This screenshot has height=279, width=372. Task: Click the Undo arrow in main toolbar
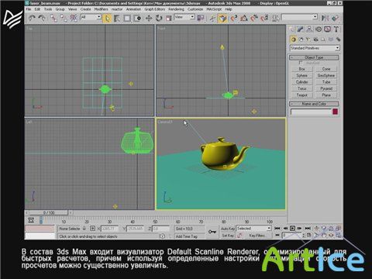32,18
